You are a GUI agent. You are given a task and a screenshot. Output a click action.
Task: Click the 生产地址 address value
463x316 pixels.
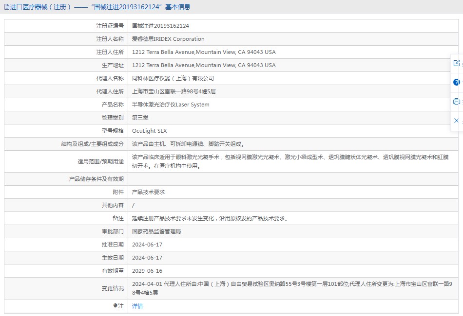pyautogui.click(x=204, y=65)
